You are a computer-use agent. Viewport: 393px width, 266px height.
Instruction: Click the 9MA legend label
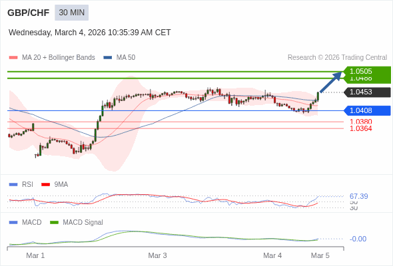(61, 185)
